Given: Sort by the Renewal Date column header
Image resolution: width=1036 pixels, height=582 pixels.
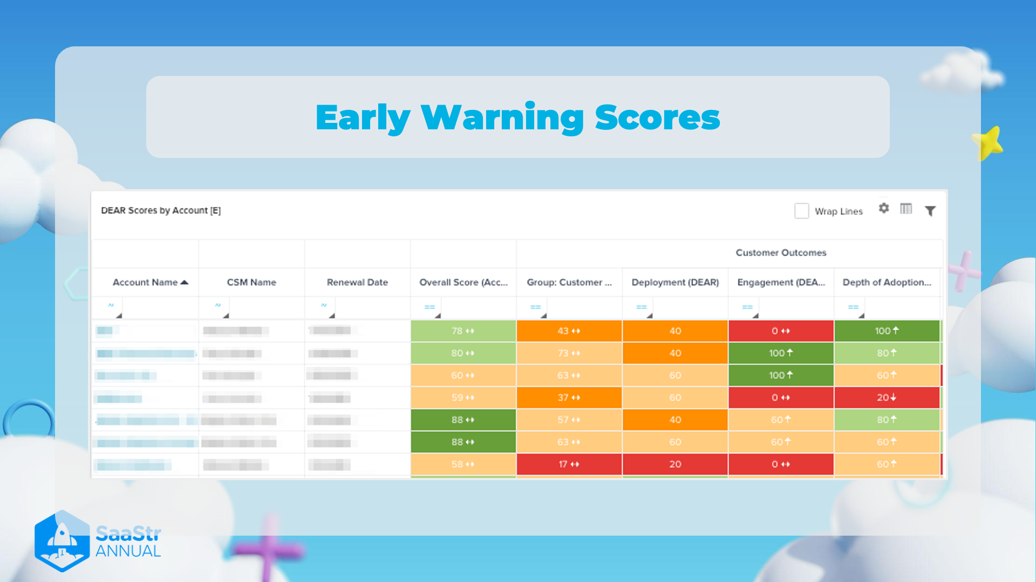Looking at the screenshot, I should 357,282.
